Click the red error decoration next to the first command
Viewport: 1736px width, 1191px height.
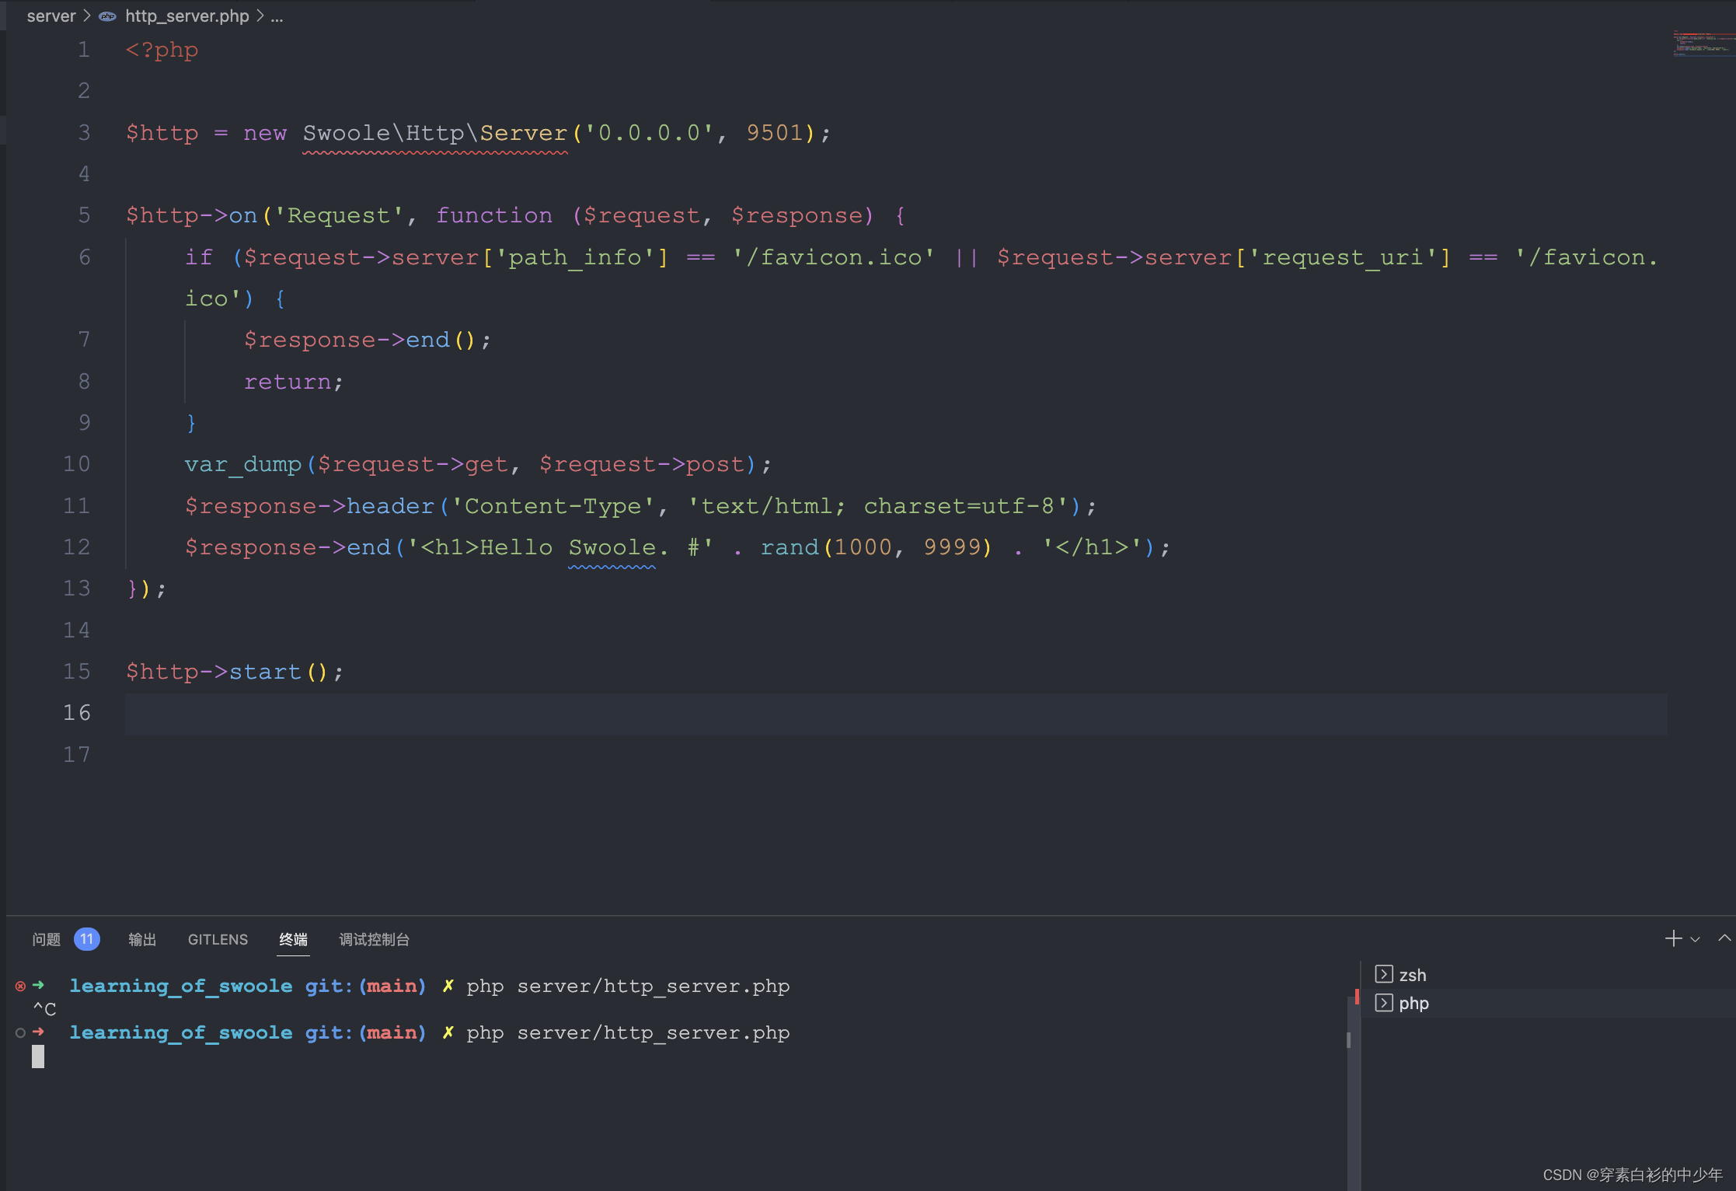(x=20, y=987)
